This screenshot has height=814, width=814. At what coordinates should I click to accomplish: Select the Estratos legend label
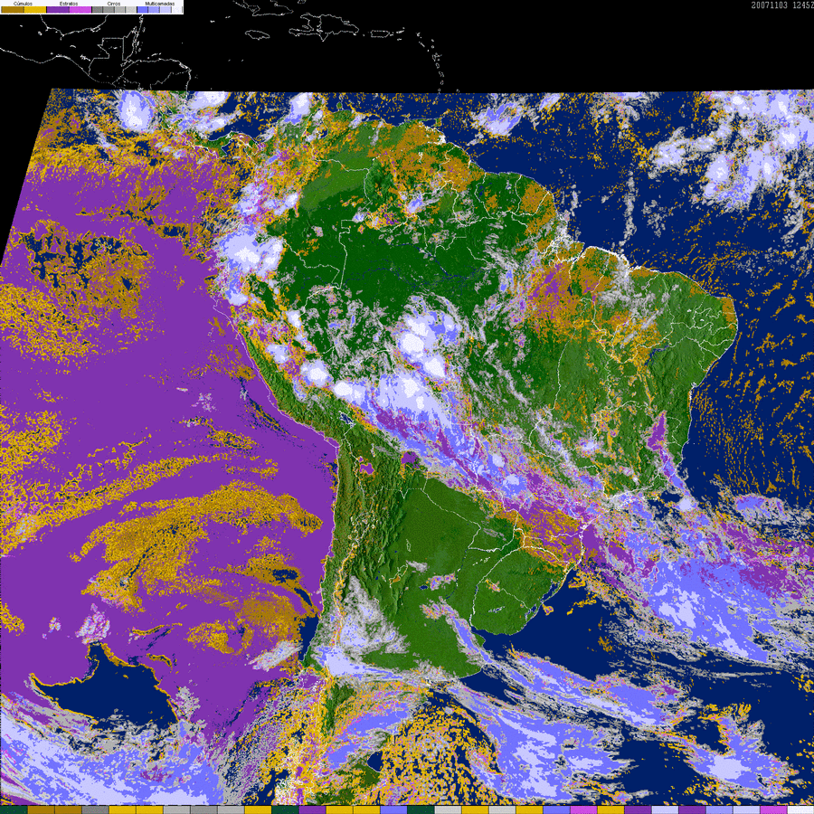69,4
